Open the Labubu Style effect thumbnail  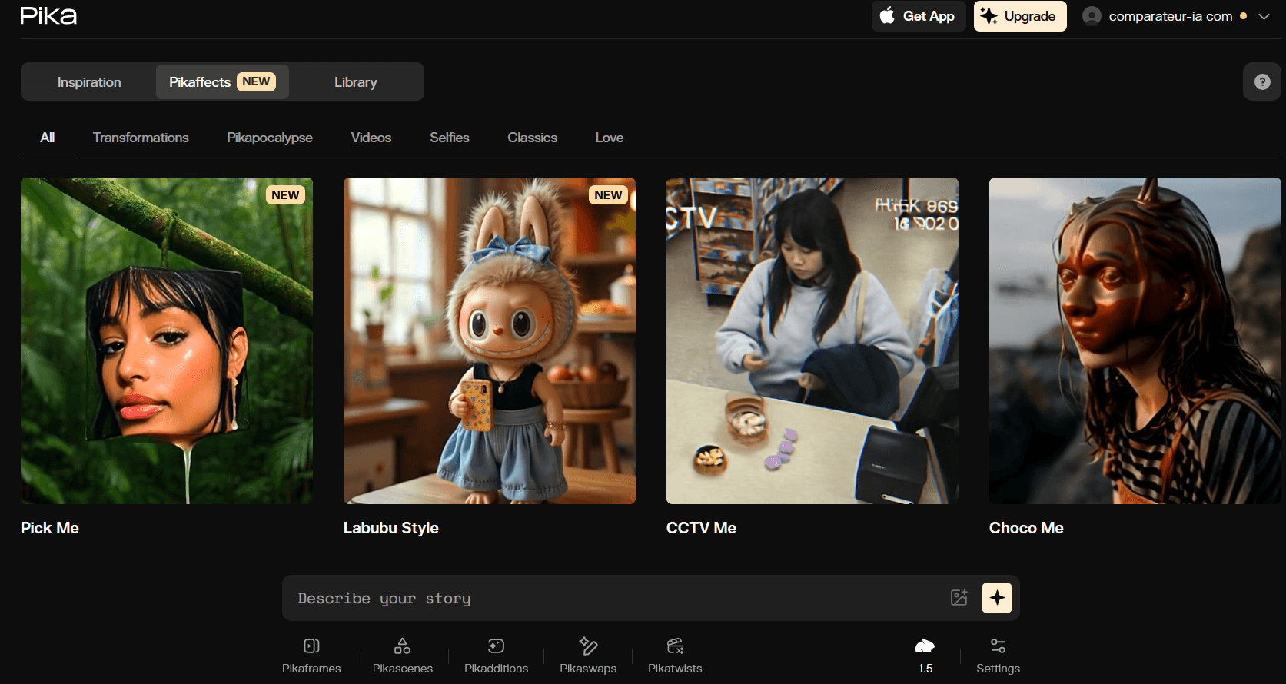(x=489, y=340)
